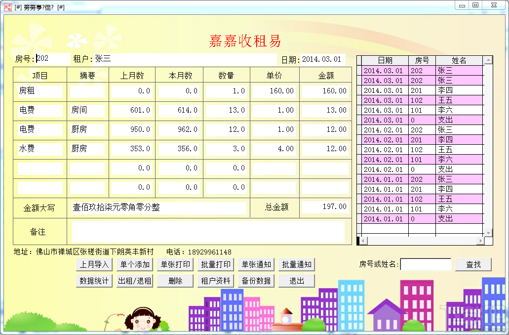This screenshot has width=509, height=335.
Task: Click the 3.0 quantity cell
Action: tap(226, 149)
